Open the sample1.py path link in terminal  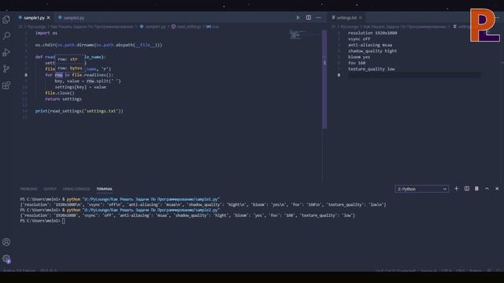pos(151,199)
